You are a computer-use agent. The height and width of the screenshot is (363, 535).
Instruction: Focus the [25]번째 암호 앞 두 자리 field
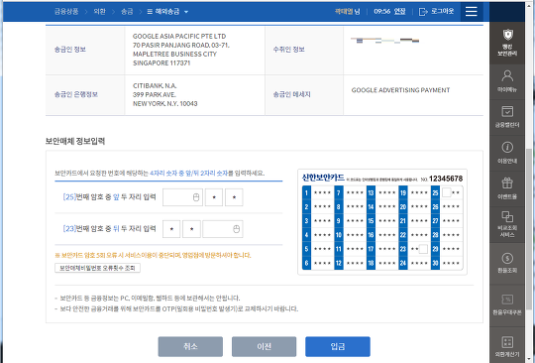(182, 197)
